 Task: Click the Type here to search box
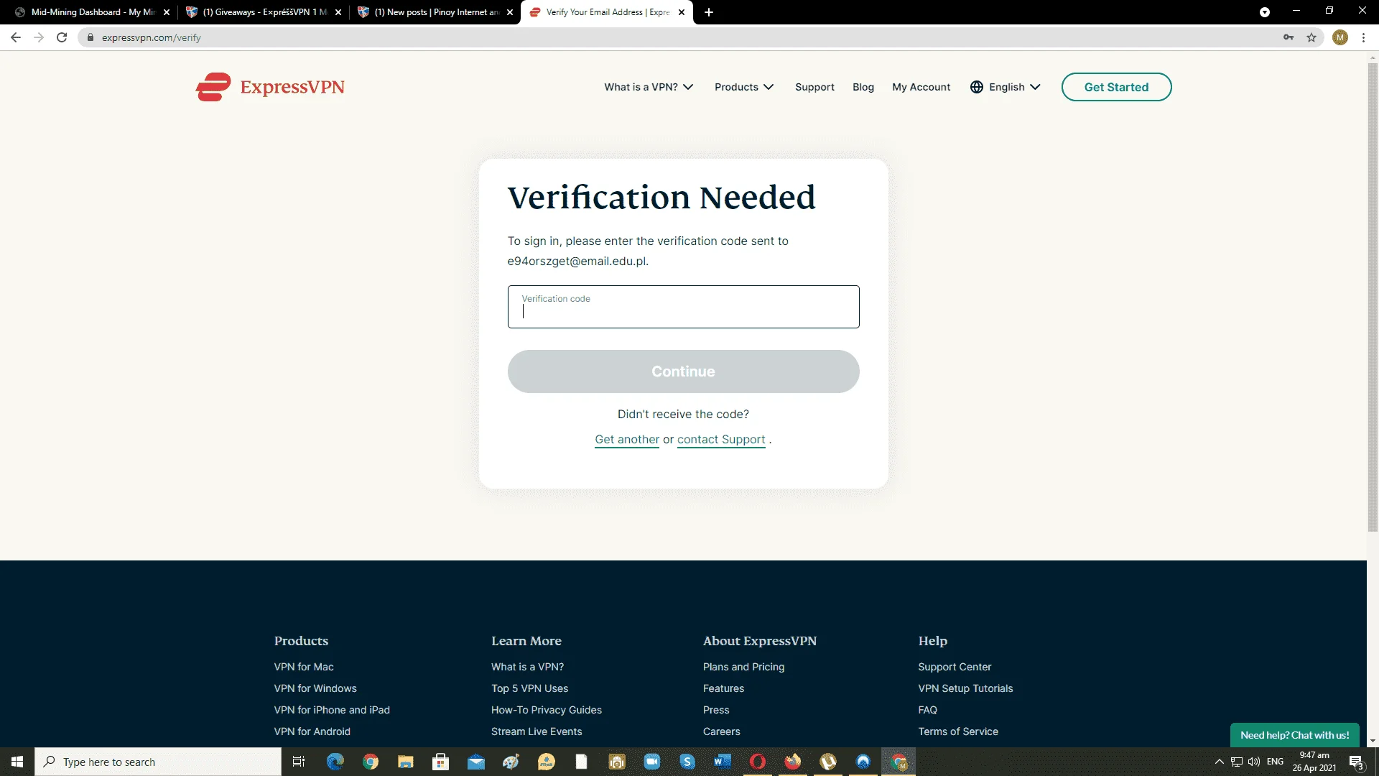(158, 762)
